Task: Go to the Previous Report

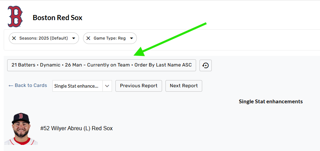Action: [x=139, y=86]
